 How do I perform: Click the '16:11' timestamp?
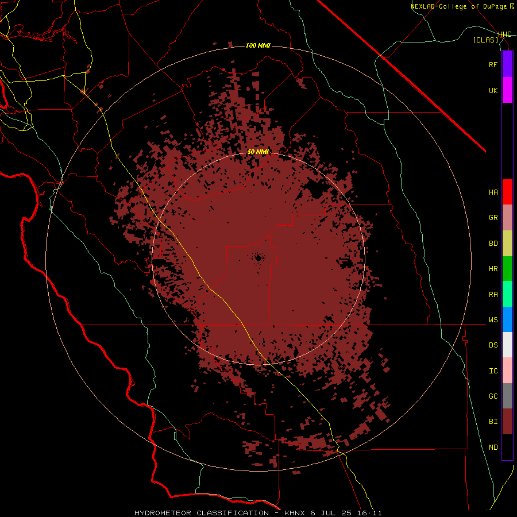point(369,513)
